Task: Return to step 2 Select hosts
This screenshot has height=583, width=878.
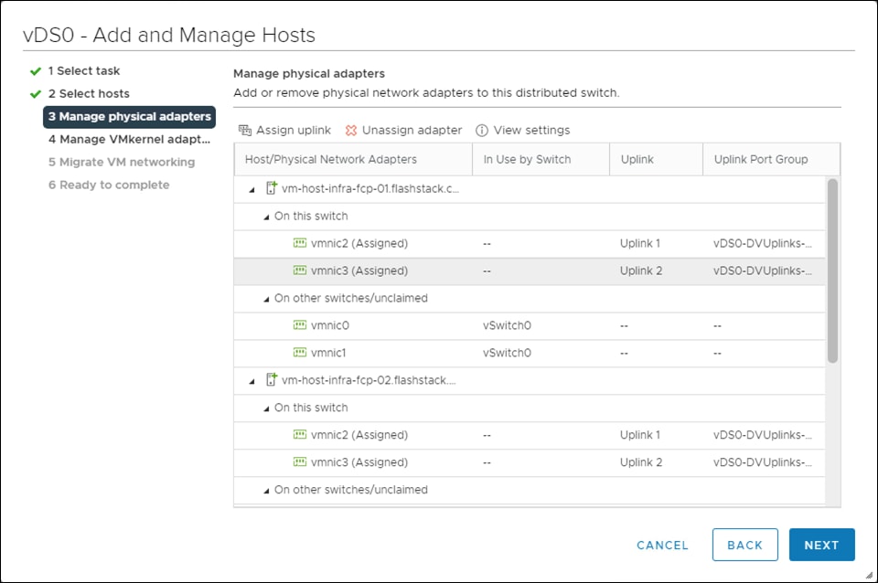Action: click(x=88, y=93)
